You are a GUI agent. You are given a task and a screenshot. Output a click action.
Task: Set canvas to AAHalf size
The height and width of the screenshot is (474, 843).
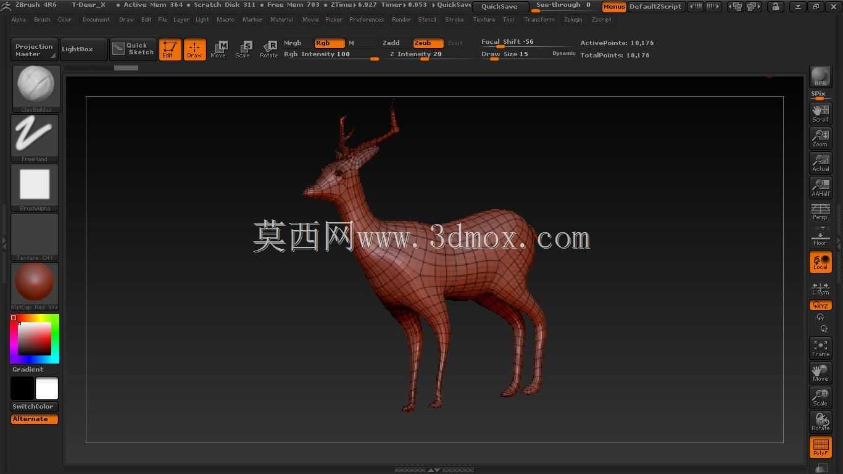820,187
